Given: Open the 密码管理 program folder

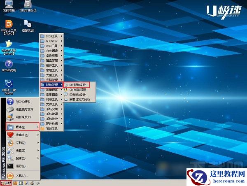Looking at the screenshot, I should (x=51, y=80).
